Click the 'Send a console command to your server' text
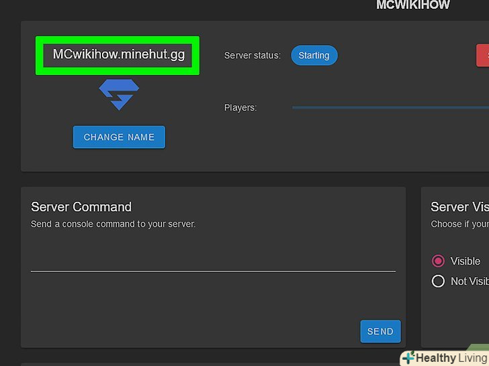Screen dimensions: 489x366 pyautogui.click(x=113, y=224)
